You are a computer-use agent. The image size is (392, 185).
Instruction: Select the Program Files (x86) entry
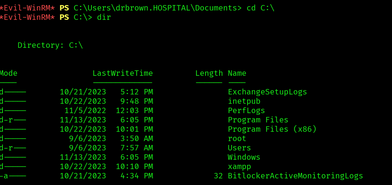(x=272, y=129)
